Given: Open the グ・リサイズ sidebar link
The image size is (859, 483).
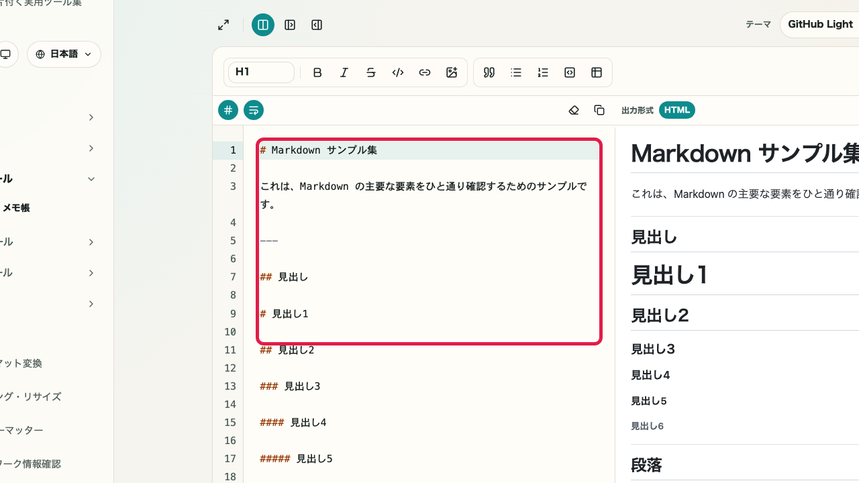Looking at the screenshot, I should (x=31, y=397).
